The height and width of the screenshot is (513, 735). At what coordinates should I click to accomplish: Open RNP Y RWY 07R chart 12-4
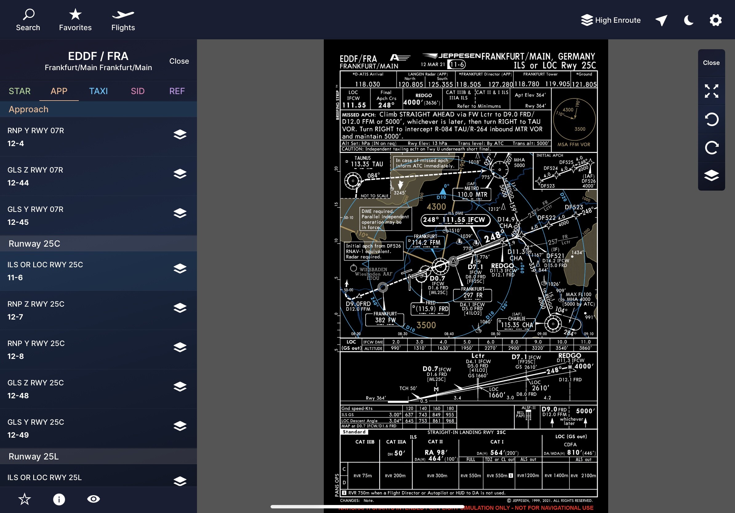point(98,137)
